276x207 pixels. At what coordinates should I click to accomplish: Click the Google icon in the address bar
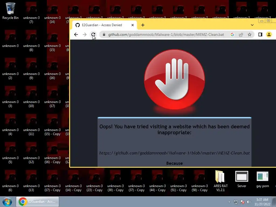pos(232,34)
